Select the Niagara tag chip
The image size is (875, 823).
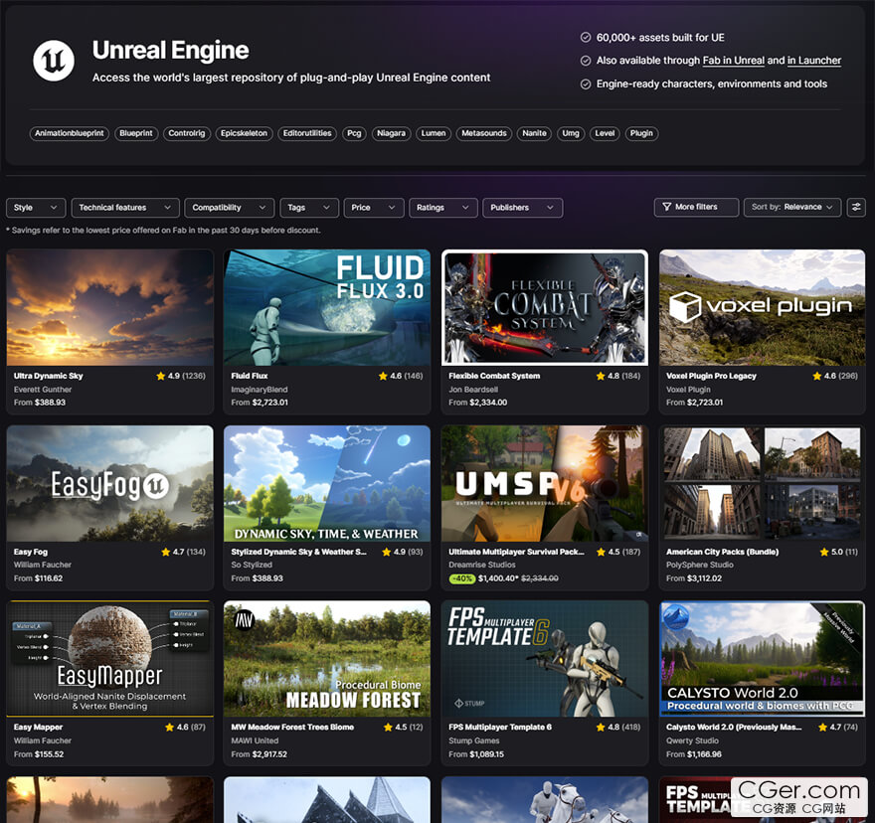point(391,133)
